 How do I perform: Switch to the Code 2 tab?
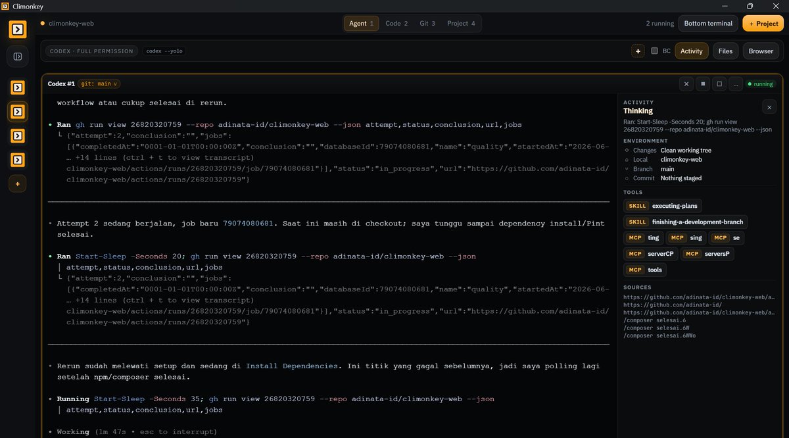396,24
